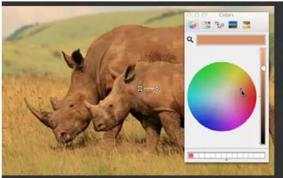Close the Colors panel window
283x178 pixels.
pyautogui.click(x=189, y=15)
